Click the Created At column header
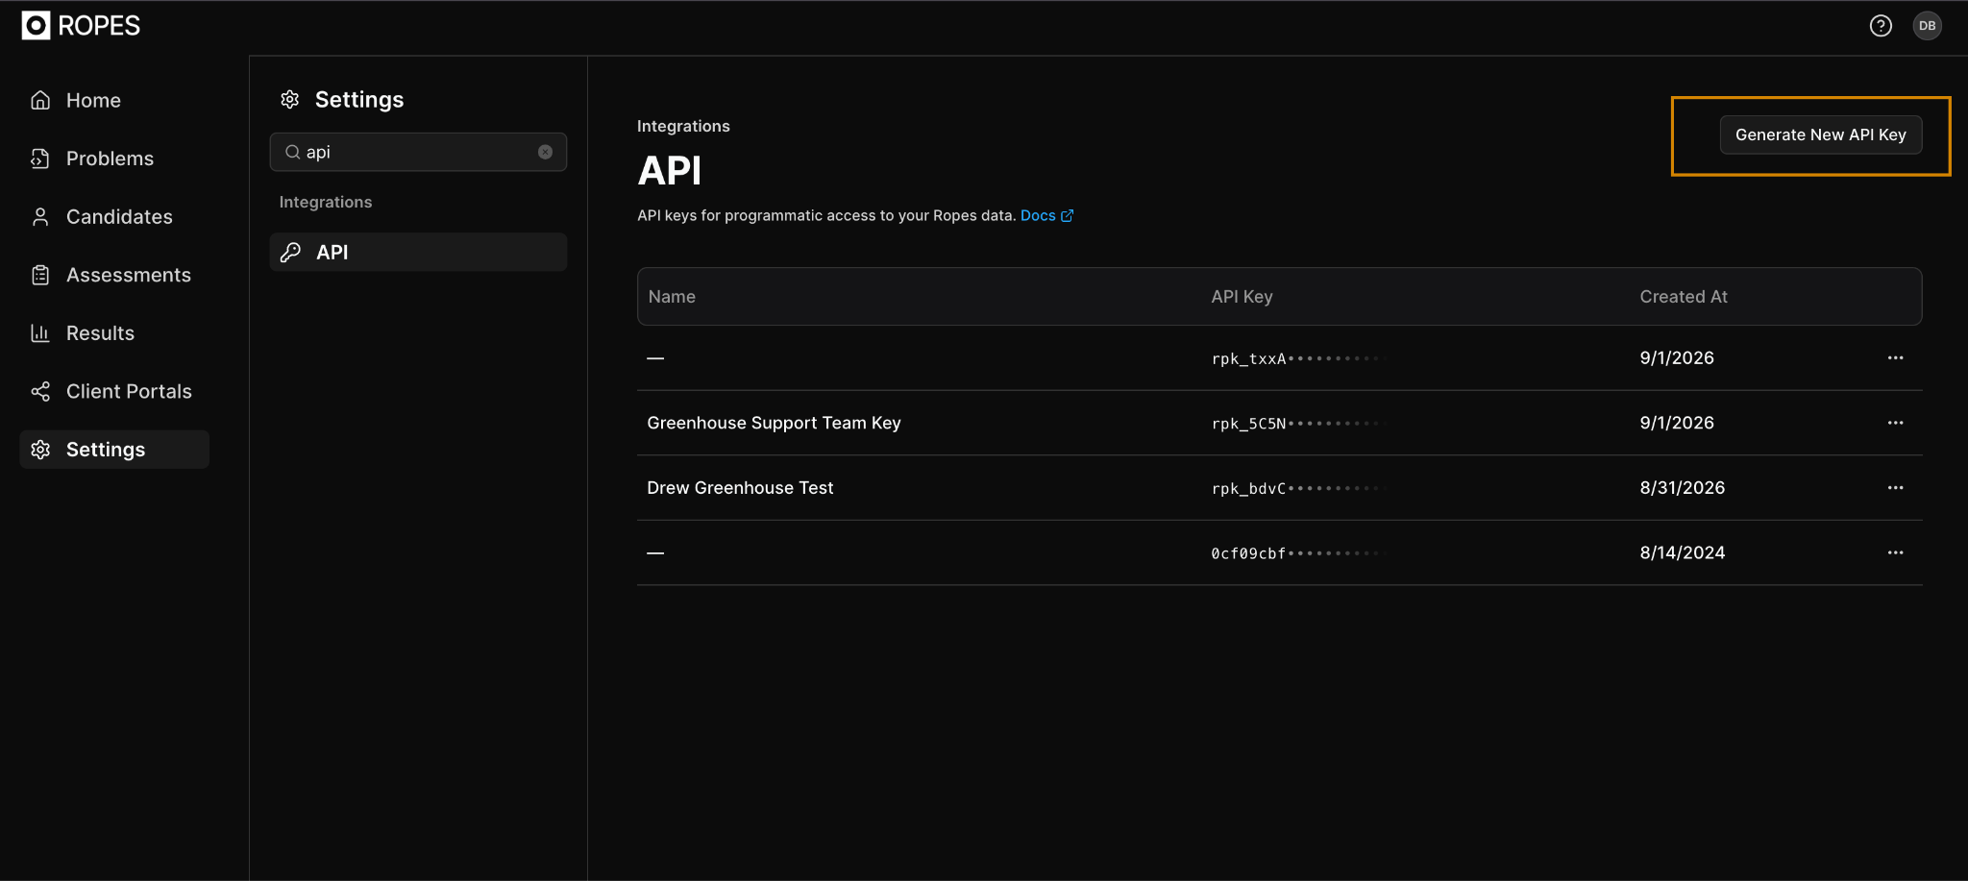The height and width of the screenshot is (881, 1968). (1684, 297)
